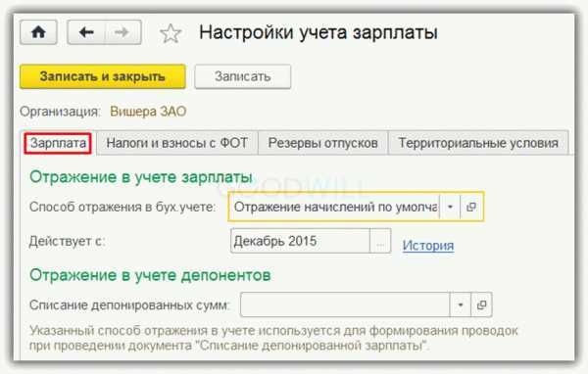Focus the Декабрь 2015 date field
The height and width of the screenshot is (374, 588).
point(300,241)
